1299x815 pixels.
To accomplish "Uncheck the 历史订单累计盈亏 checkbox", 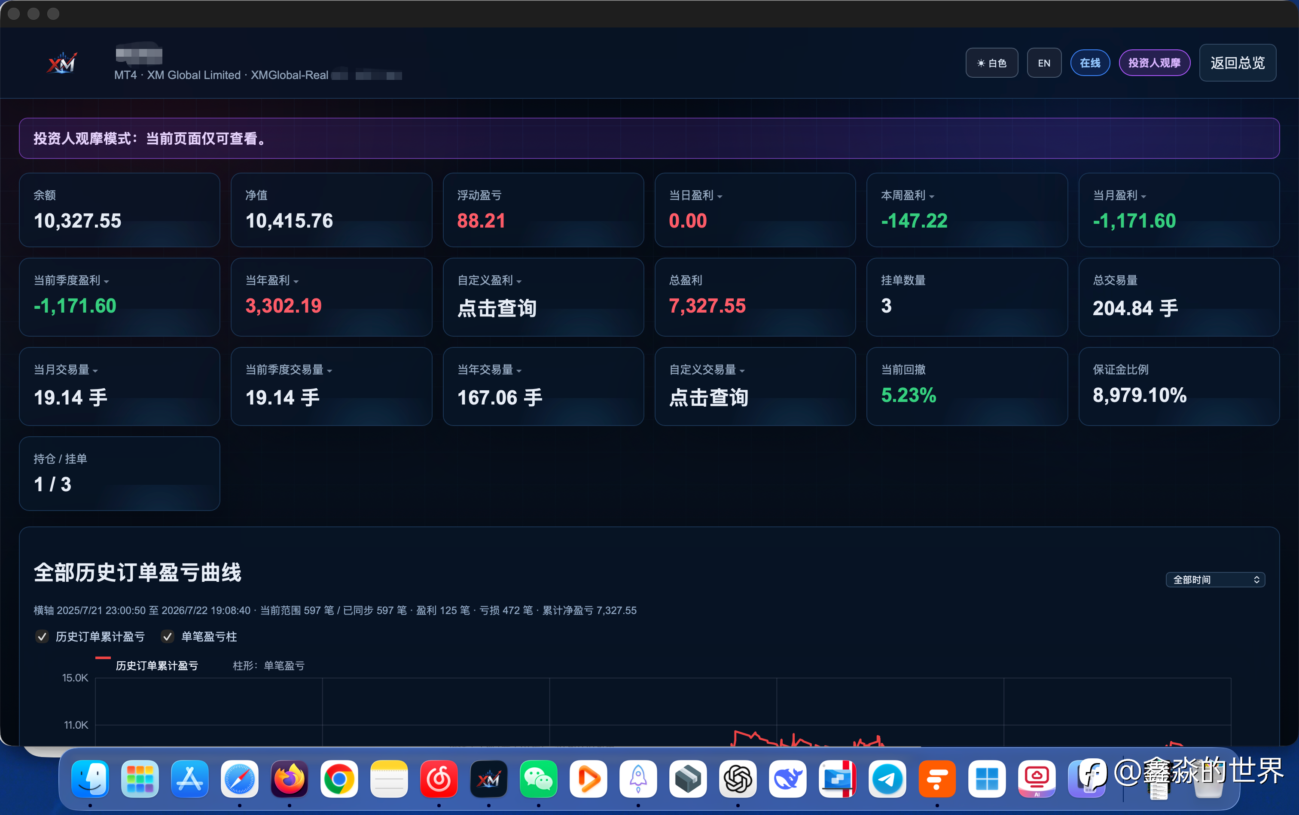I will click(x=42, y=636).
